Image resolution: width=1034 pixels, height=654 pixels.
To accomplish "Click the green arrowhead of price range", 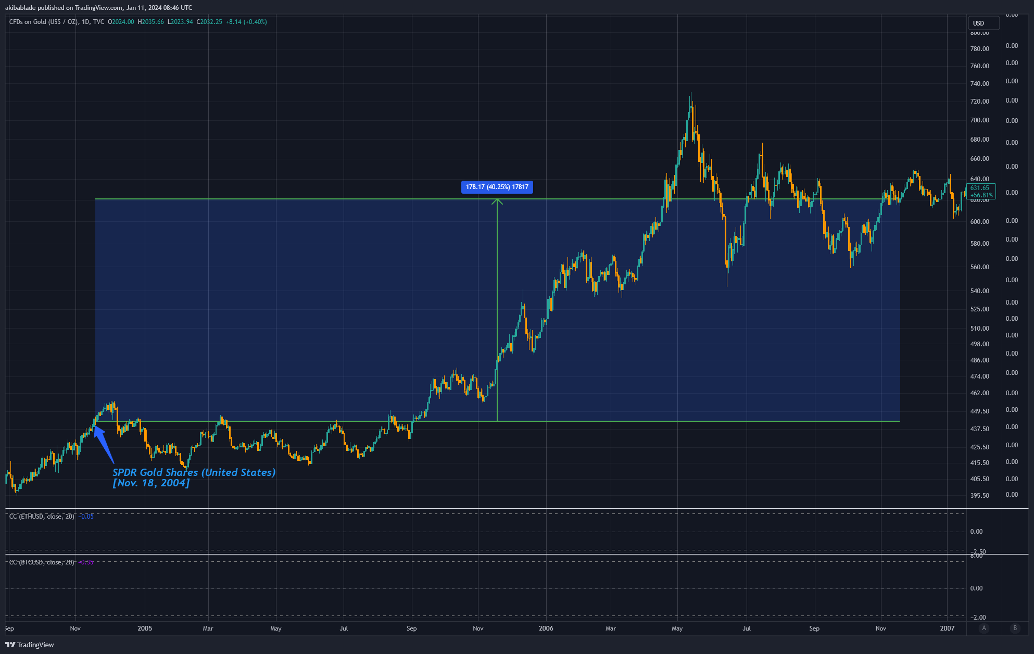I will point(497,202).
